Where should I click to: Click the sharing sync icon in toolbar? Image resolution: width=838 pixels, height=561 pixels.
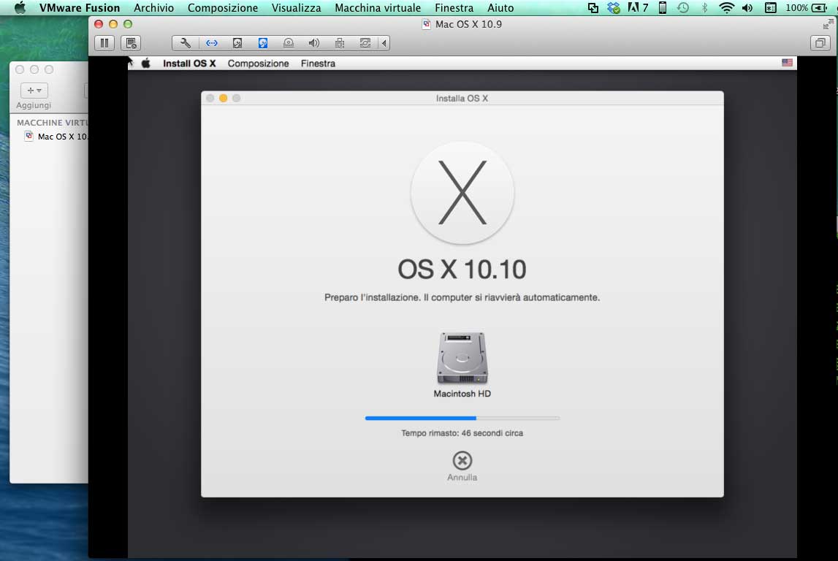pos(365,43)
